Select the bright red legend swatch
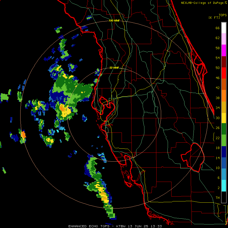Viewport: 228px width, 228px height. [x=224, y=73]
